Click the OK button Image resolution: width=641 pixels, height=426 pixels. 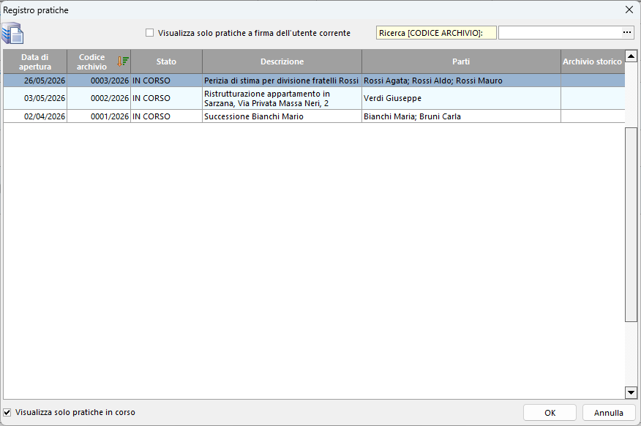[x=550, y=413]
